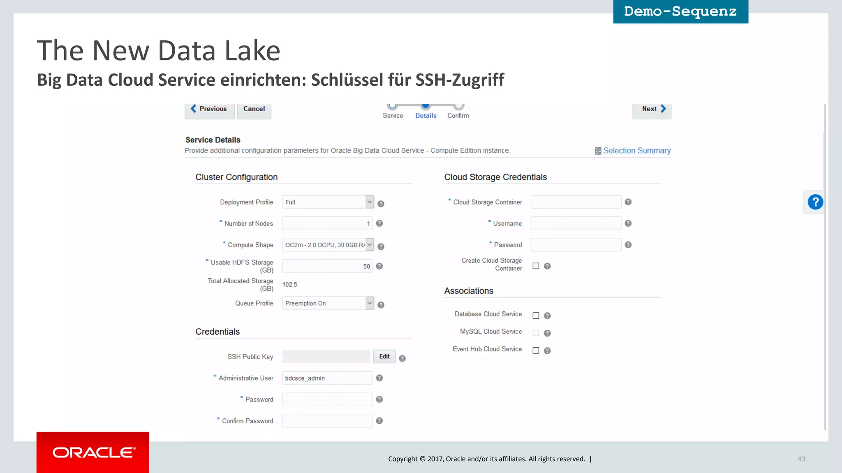Click the Cloud Storage Password field
The width and height of the screenshot is (842, 473).
tap(576, 245)
